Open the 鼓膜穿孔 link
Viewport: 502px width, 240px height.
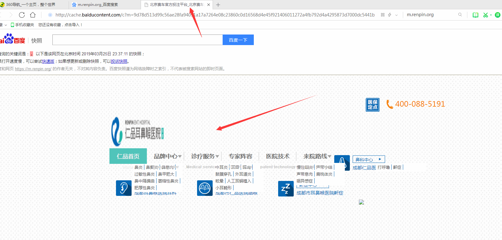coord(224,174)
